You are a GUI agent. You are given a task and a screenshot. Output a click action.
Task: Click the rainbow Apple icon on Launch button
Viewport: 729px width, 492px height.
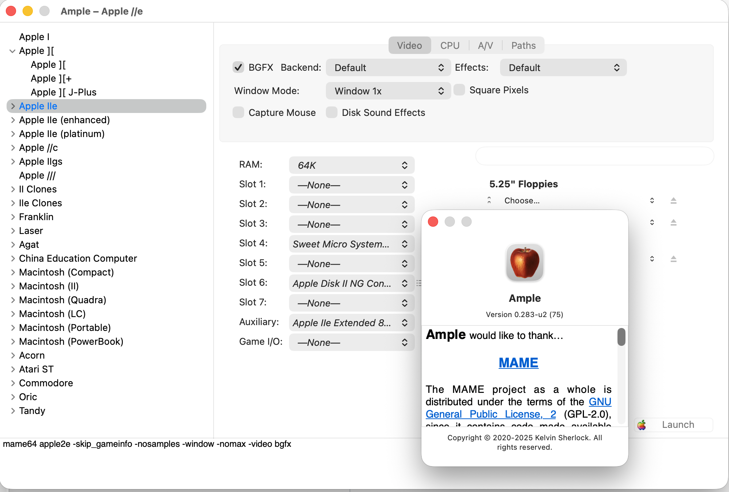(x=642, y=425)
